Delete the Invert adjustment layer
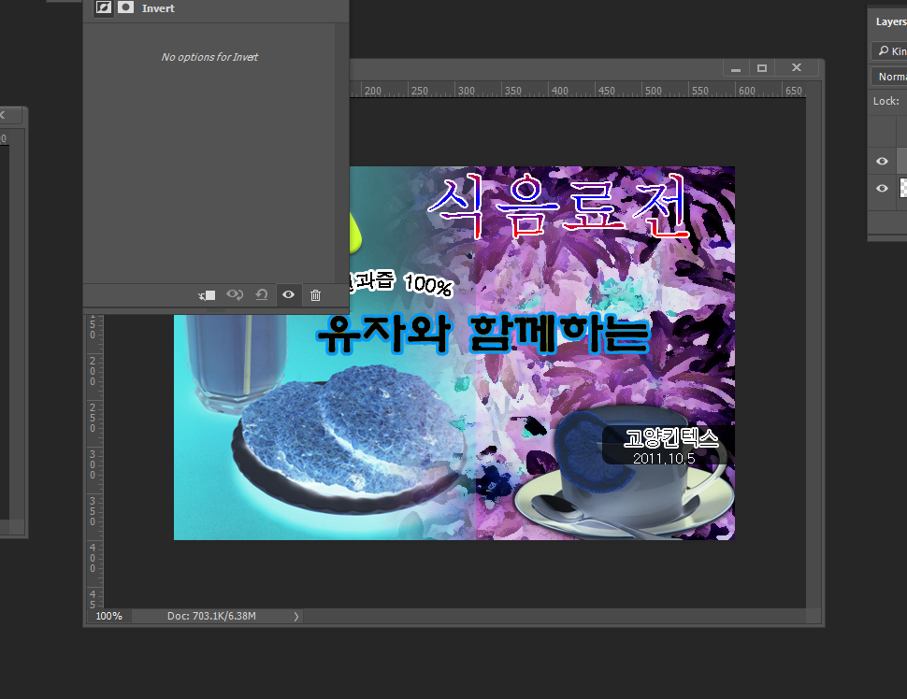Image resolution: width=907 pixels, height=699 pixels. (x=315, y=295)
